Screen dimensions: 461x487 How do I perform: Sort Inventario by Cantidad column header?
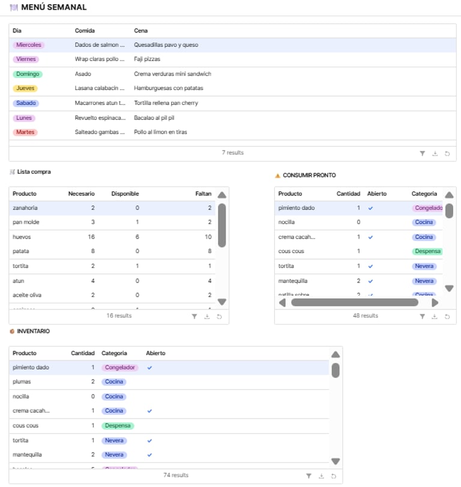click(82, 353)
